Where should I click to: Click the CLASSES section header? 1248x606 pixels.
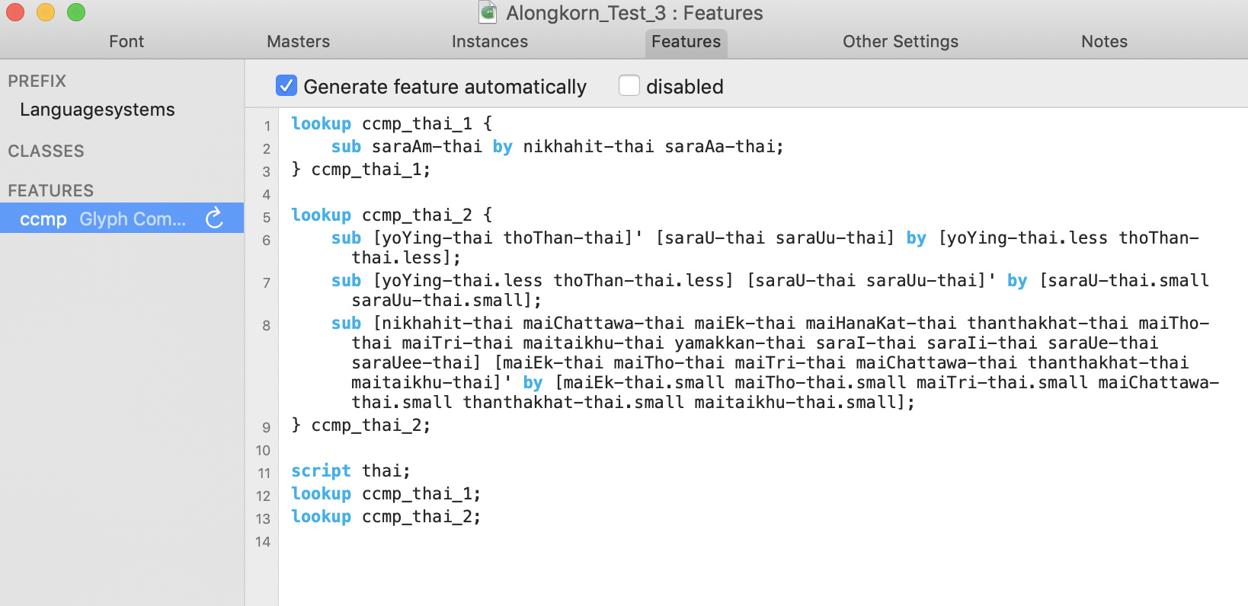pos(46,151)
